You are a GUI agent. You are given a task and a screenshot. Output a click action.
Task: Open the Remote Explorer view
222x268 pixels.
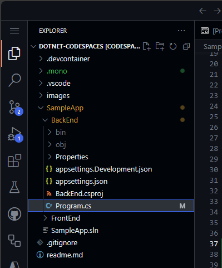pyautogui.click(x=14, y=241)
